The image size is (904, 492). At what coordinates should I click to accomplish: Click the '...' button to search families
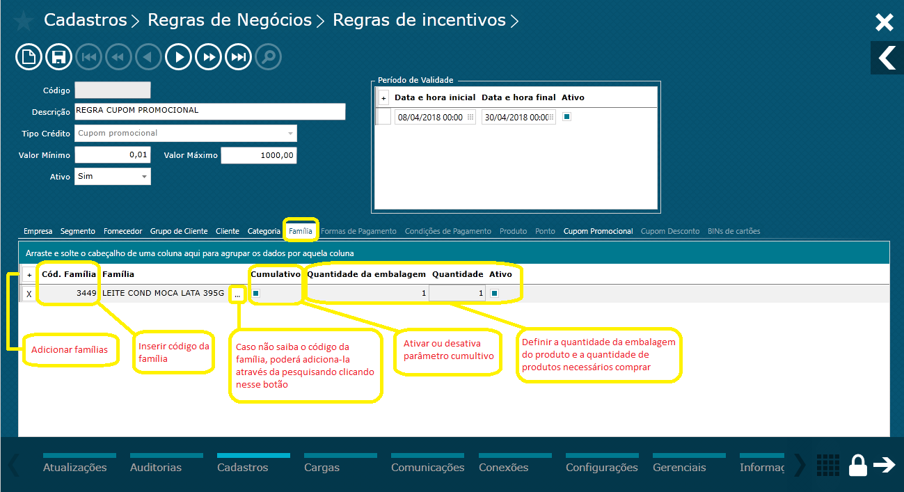click(237, 293)
